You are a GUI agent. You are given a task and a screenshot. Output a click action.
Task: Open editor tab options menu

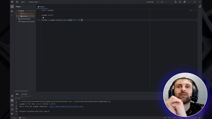click(195, 7)
